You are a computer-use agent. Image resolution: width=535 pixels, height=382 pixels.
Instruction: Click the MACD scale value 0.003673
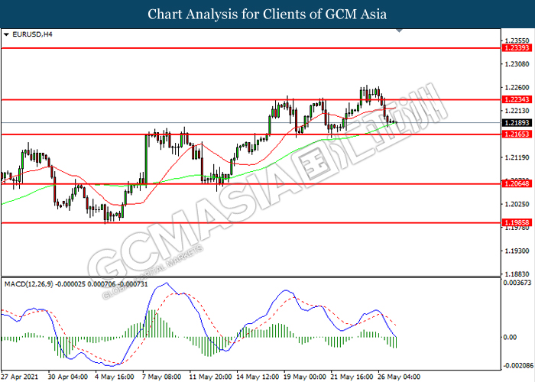(x=517, y=283)
